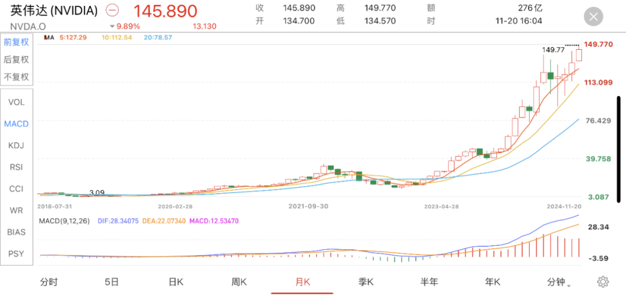626x299 pixels.
Task: Switch to 半年 half-year tab
Action: pos(429,282)
